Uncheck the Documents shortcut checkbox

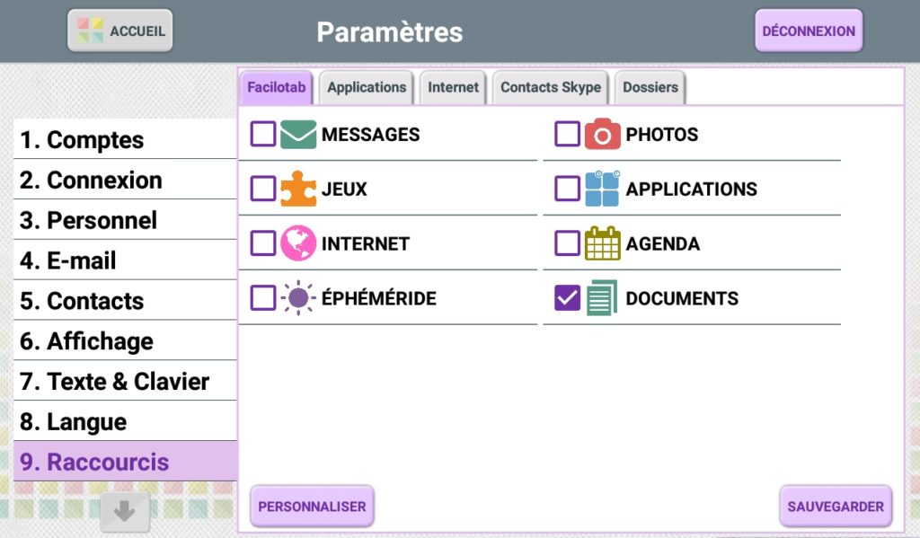568,298
